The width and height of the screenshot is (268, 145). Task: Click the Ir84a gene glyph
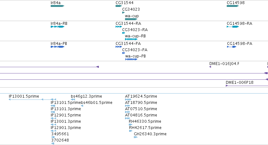pos(57,6)
